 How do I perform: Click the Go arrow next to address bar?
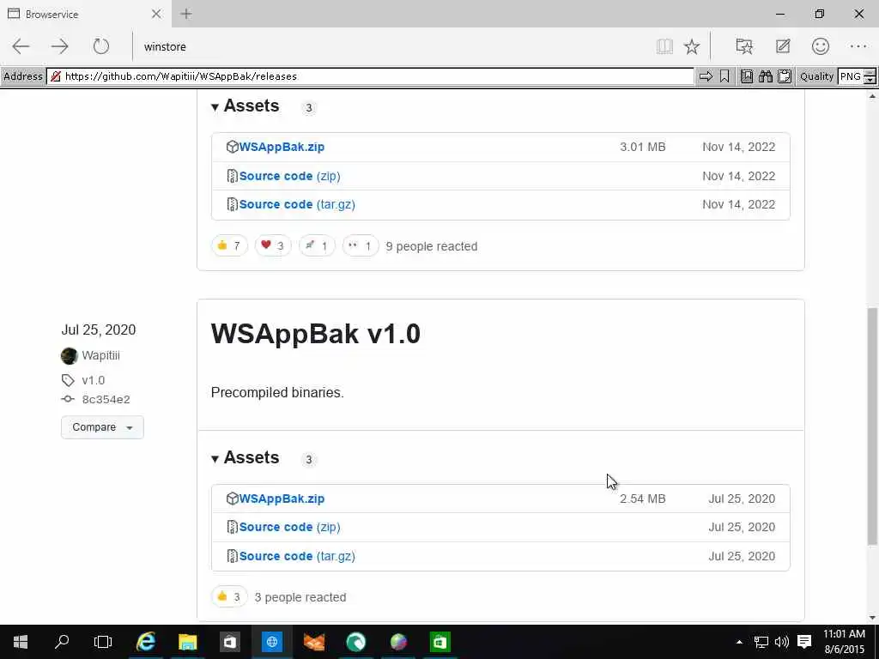[x=706, y=76]
